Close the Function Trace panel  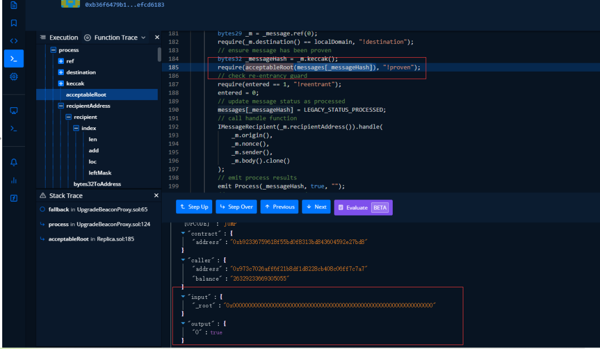coord(157,37)
